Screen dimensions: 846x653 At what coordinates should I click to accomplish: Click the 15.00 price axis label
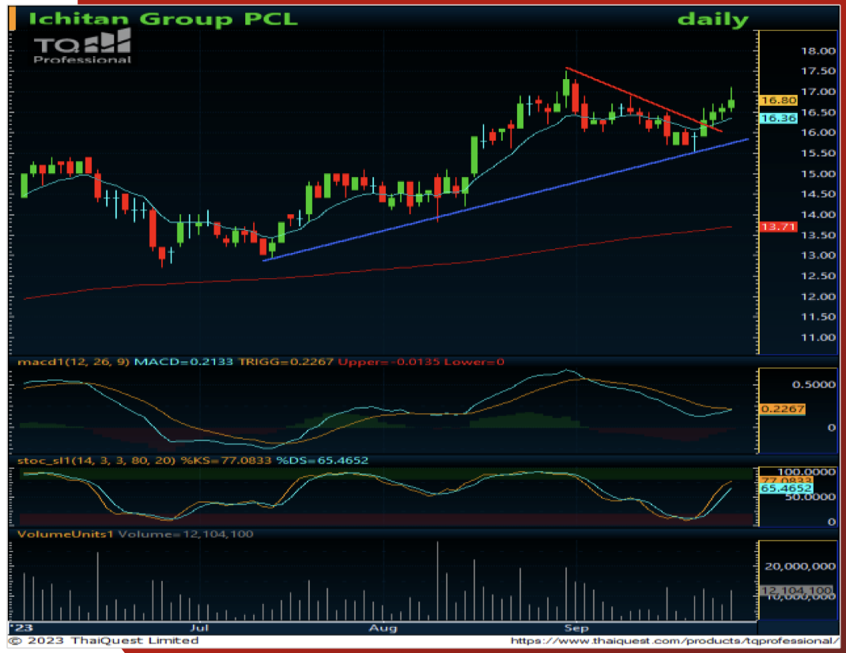tap(818, 174)
